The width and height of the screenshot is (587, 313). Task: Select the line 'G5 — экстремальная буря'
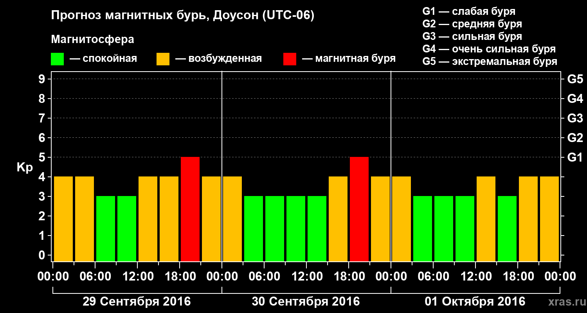tap(490, 61)
